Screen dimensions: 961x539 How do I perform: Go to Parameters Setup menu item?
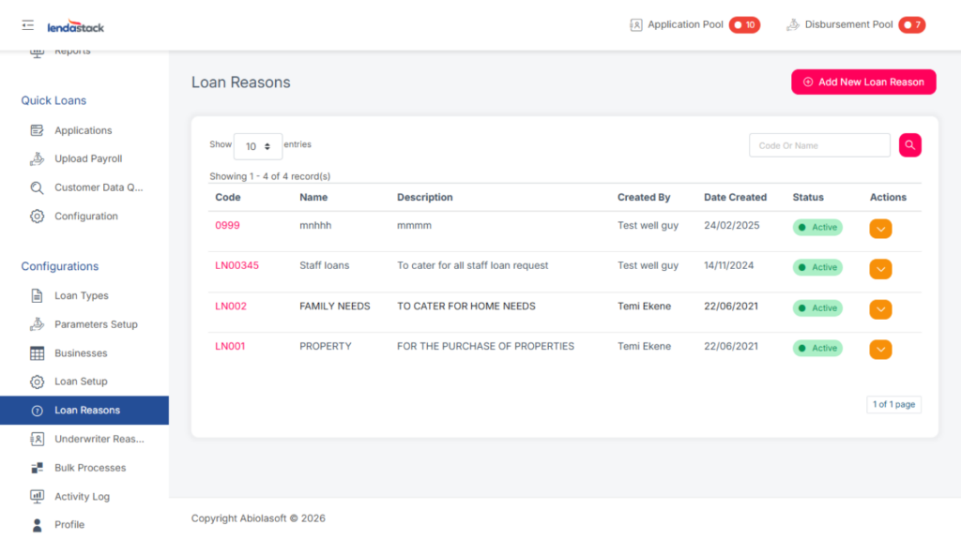click(x=96, y=324)
